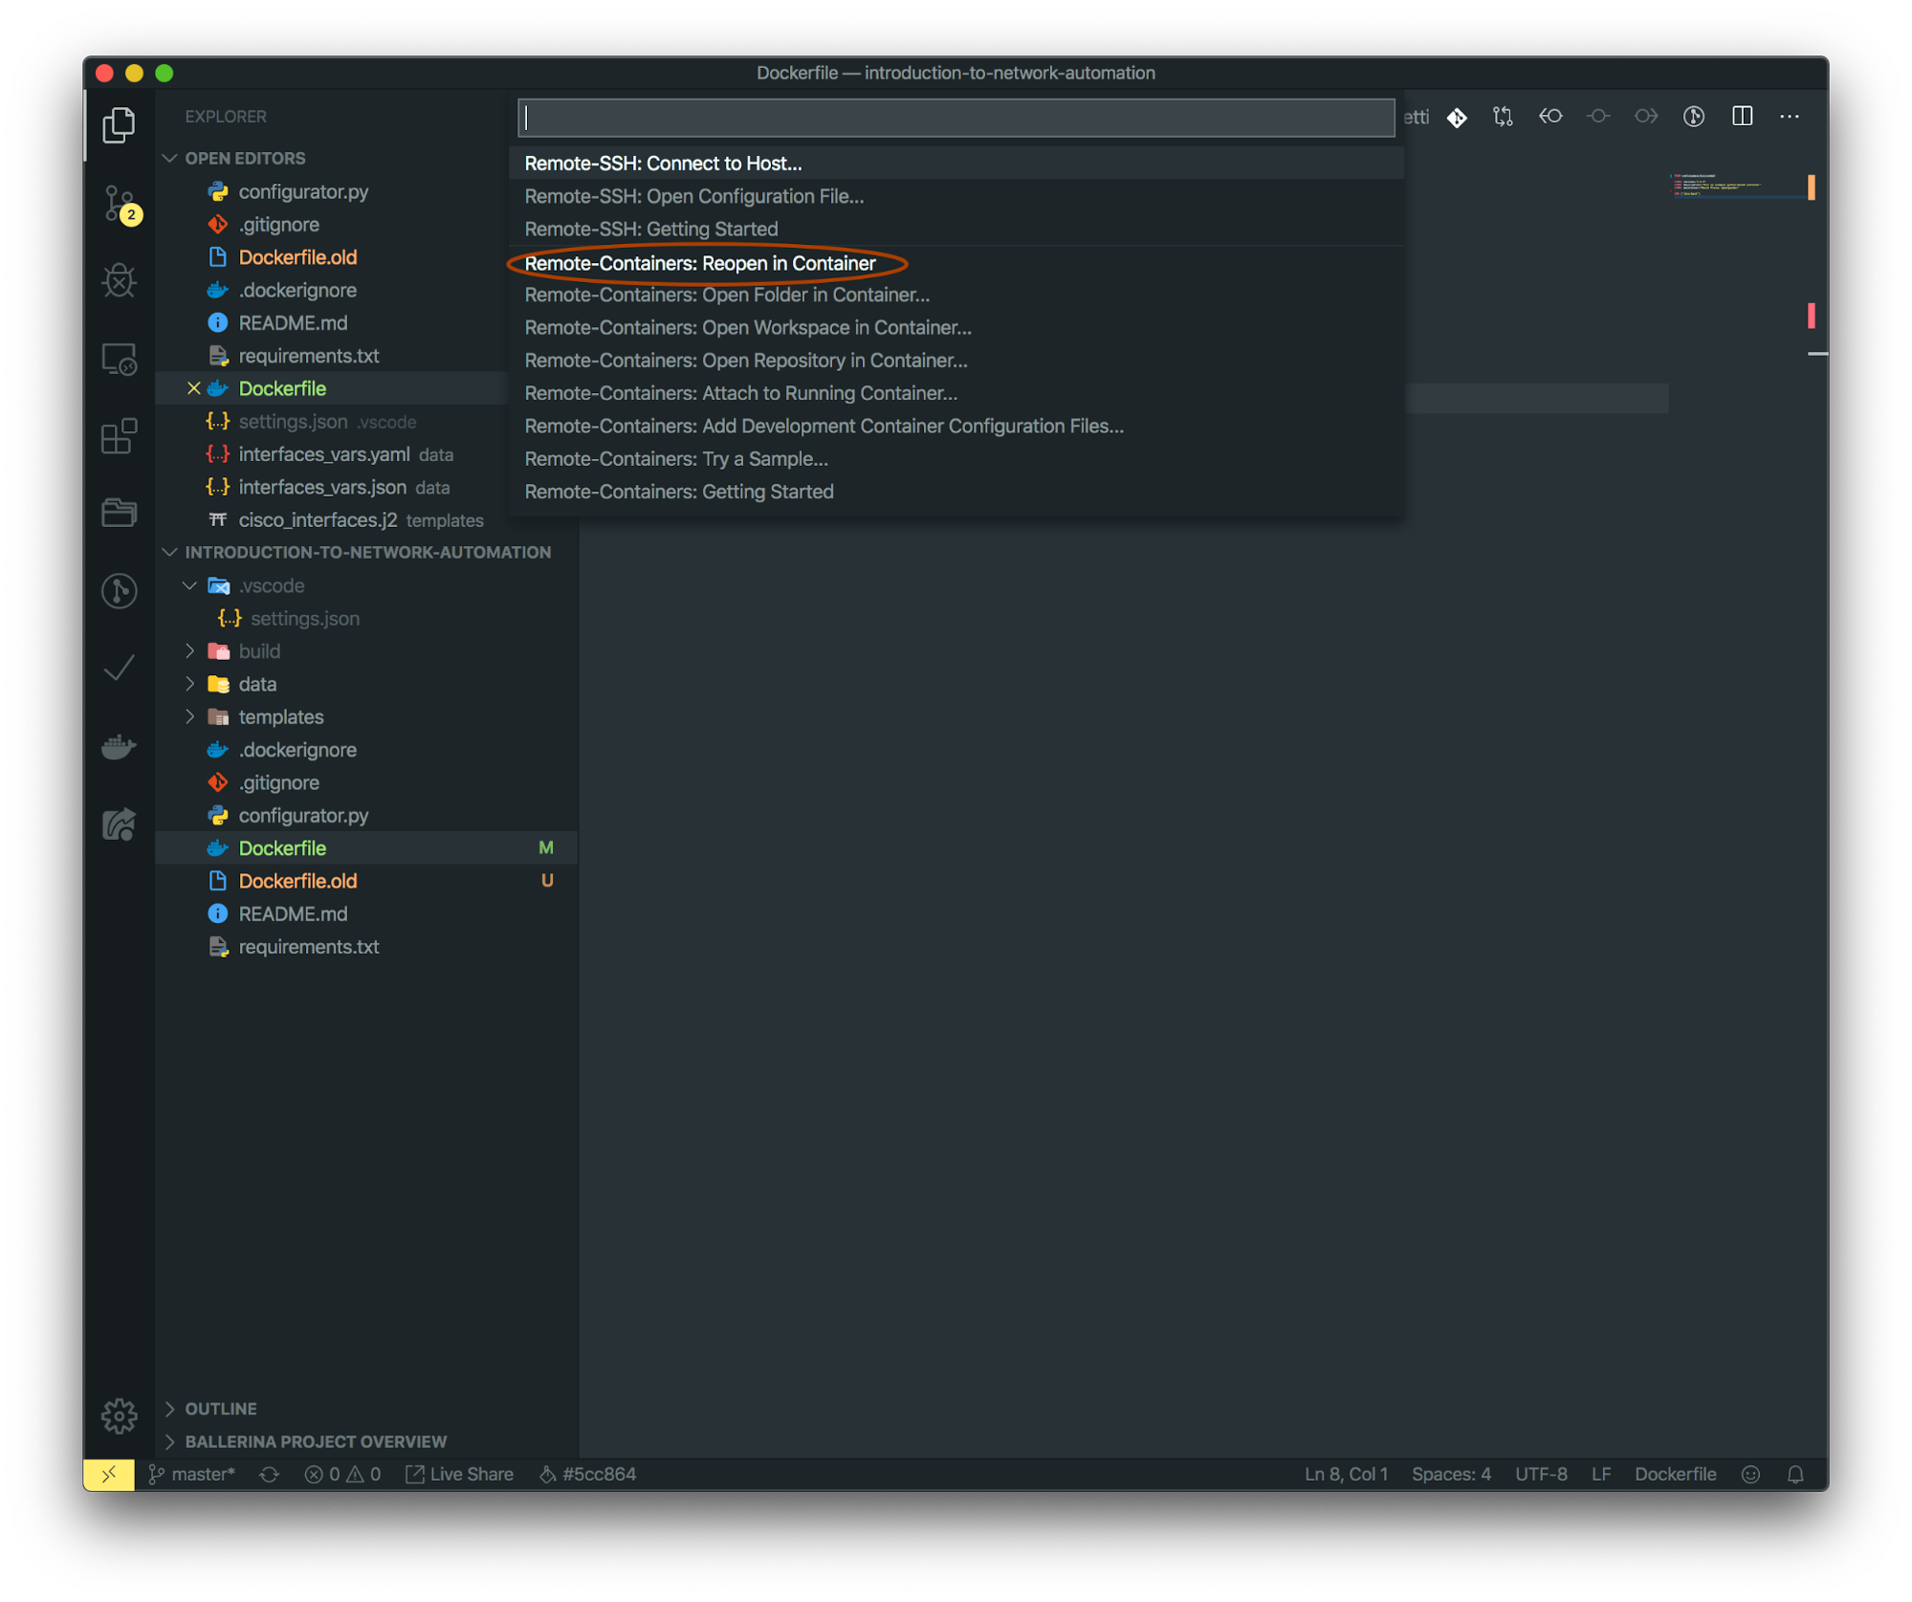Click the commit circle icon in editor toolbar

(x=1598, y=117)
